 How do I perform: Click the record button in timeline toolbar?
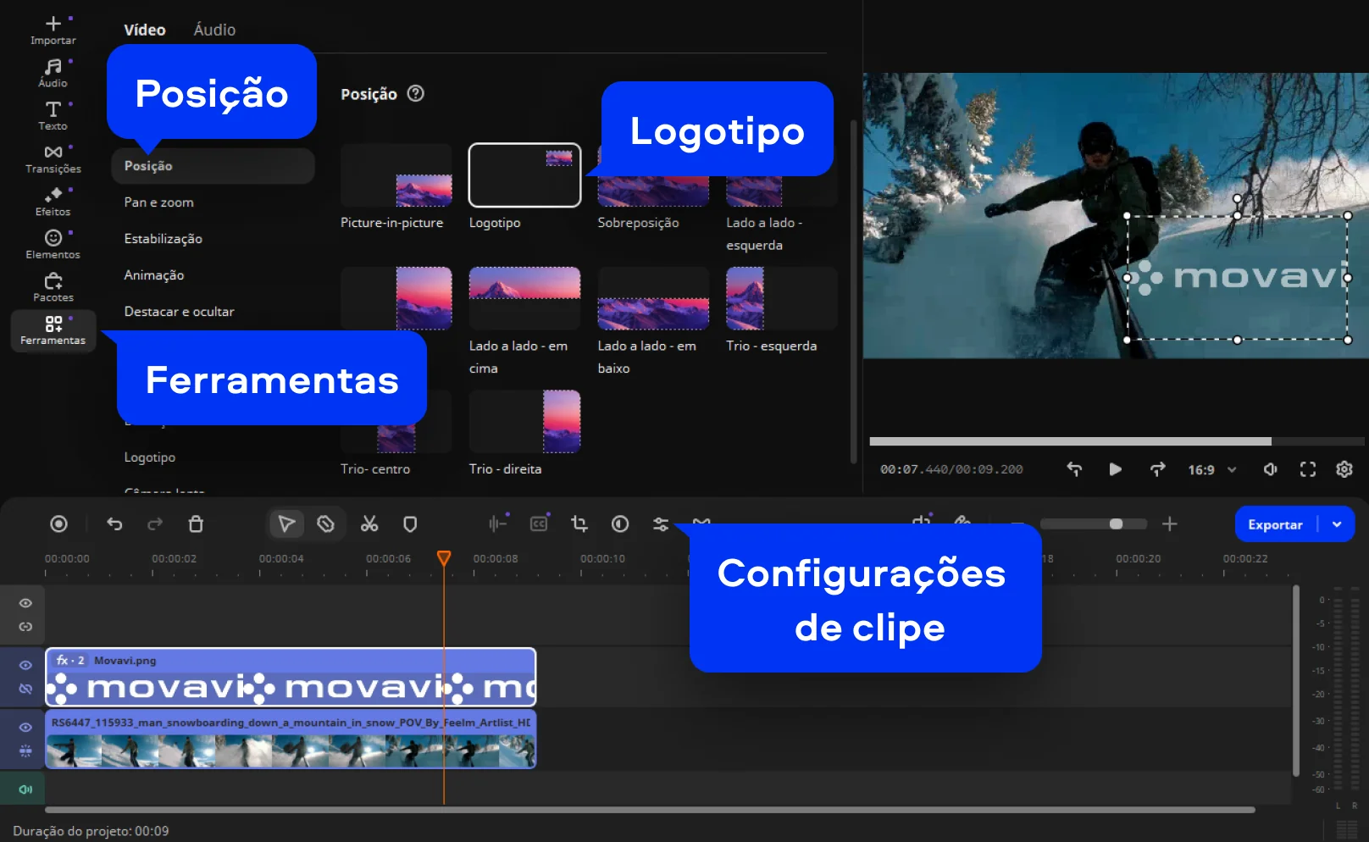pos(58,524)
